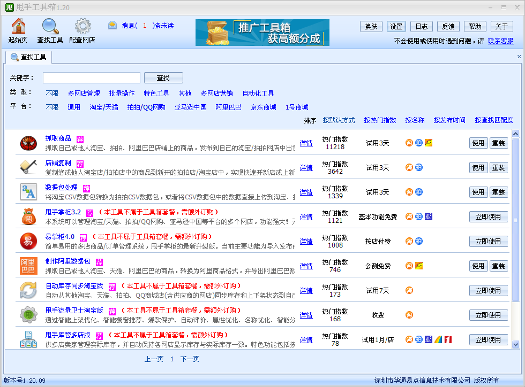
Task: Click the 版本号1.20.09 status text
Action: (x=25, y=380)
